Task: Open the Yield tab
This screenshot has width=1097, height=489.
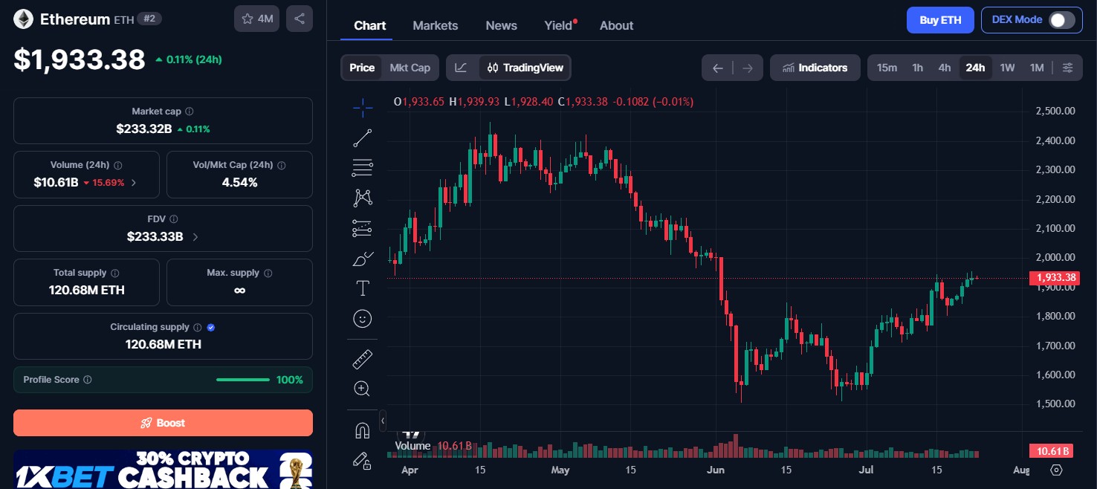Action: click(x=560, y=25)
